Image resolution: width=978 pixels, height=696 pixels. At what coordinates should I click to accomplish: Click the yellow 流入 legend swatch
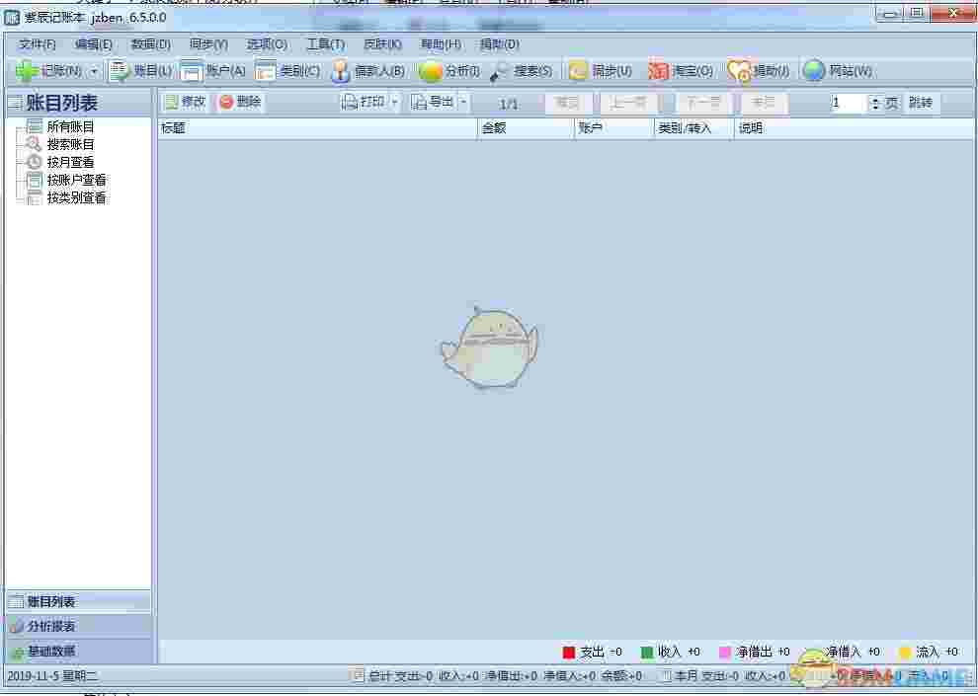tap(905, 653)
